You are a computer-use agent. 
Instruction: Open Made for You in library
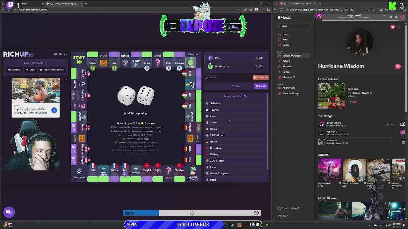[x=290, y=77]
